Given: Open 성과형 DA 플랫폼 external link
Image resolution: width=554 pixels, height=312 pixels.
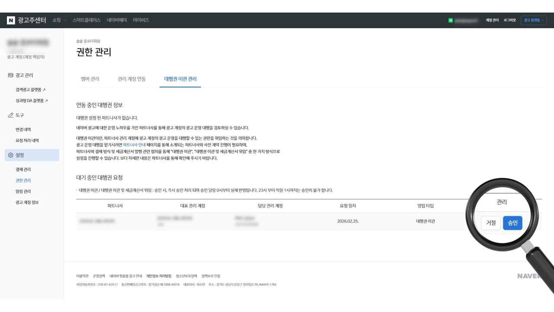Looking at the screenshot, I should click(x=32, y=101).
